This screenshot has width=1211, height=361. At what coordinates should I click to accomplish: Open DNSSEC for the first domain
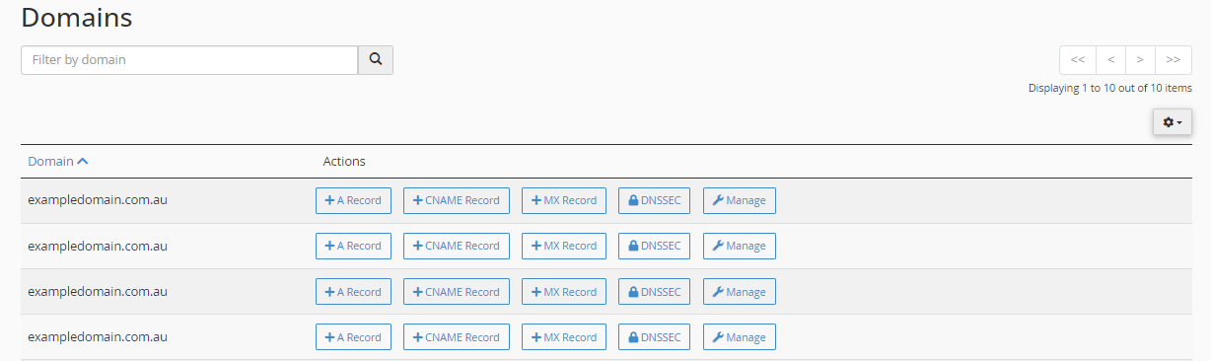[x=655, y=200]
